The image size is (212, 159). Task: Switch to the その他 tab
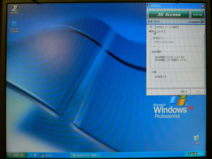point(159,27)
